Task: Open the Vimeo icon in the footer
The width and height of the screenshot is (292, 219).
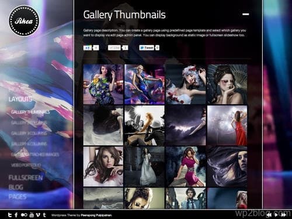Action: tap(38, 215)
